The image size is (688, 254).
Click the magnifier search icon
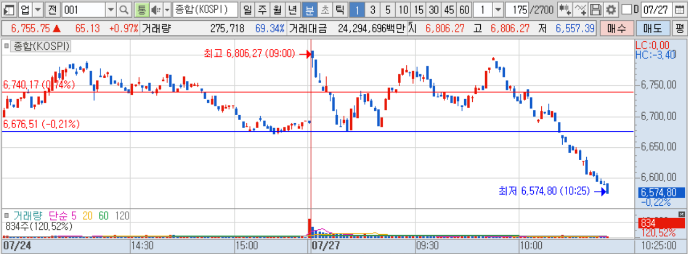[124, 9]
